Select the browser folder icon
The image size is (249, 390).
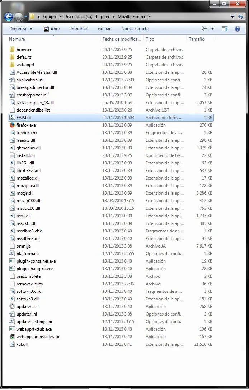pos(12,50)
